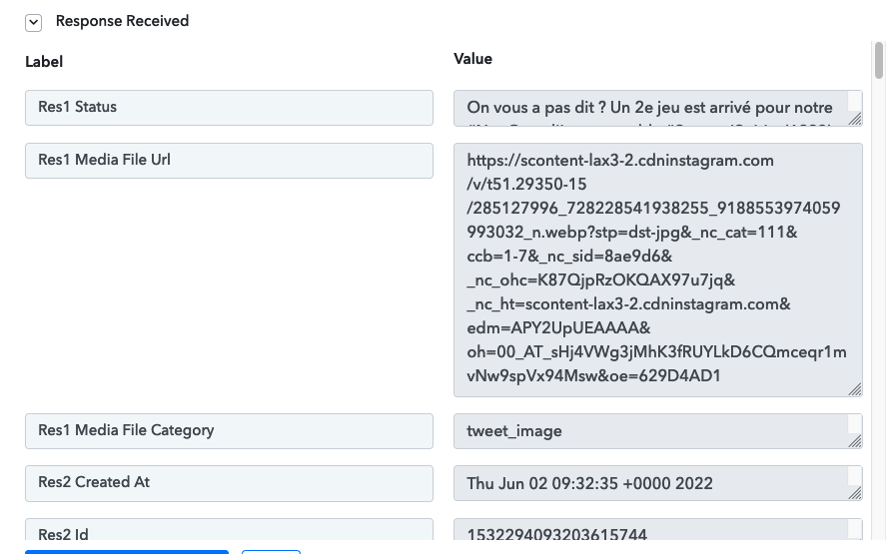Click the vertical scrollbar thumb
The image size is (892, 554).
pyautogui.click(x=879, y=60)
